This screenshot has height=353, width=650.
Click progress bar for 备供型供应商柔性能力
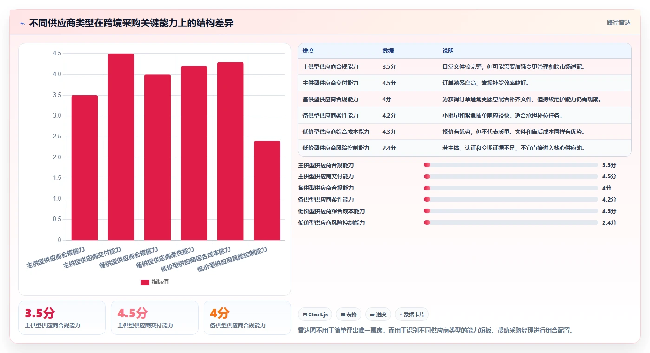(511, 200)
